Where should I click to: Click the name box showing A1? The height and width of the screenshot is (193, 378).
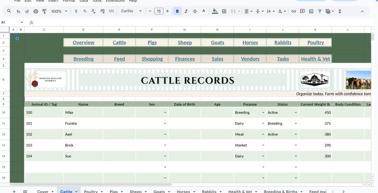click(12, 22)
